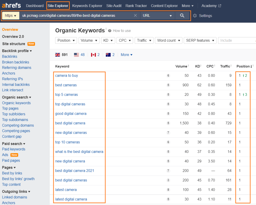The width and height of the screenshot is (256, 205).
Task: Open Site structure in sidebar
Action: click(x=13, y=44)
